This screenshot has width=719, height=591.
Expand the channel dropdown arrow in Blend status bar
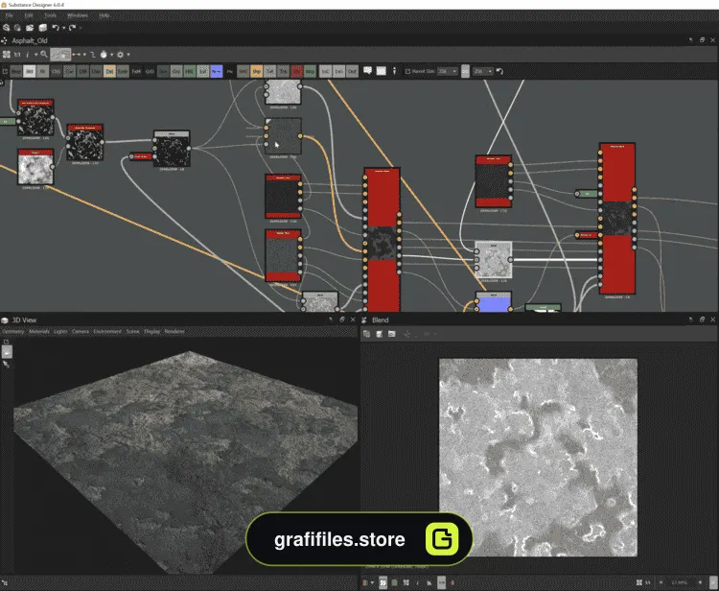click(x=372, y=582)
